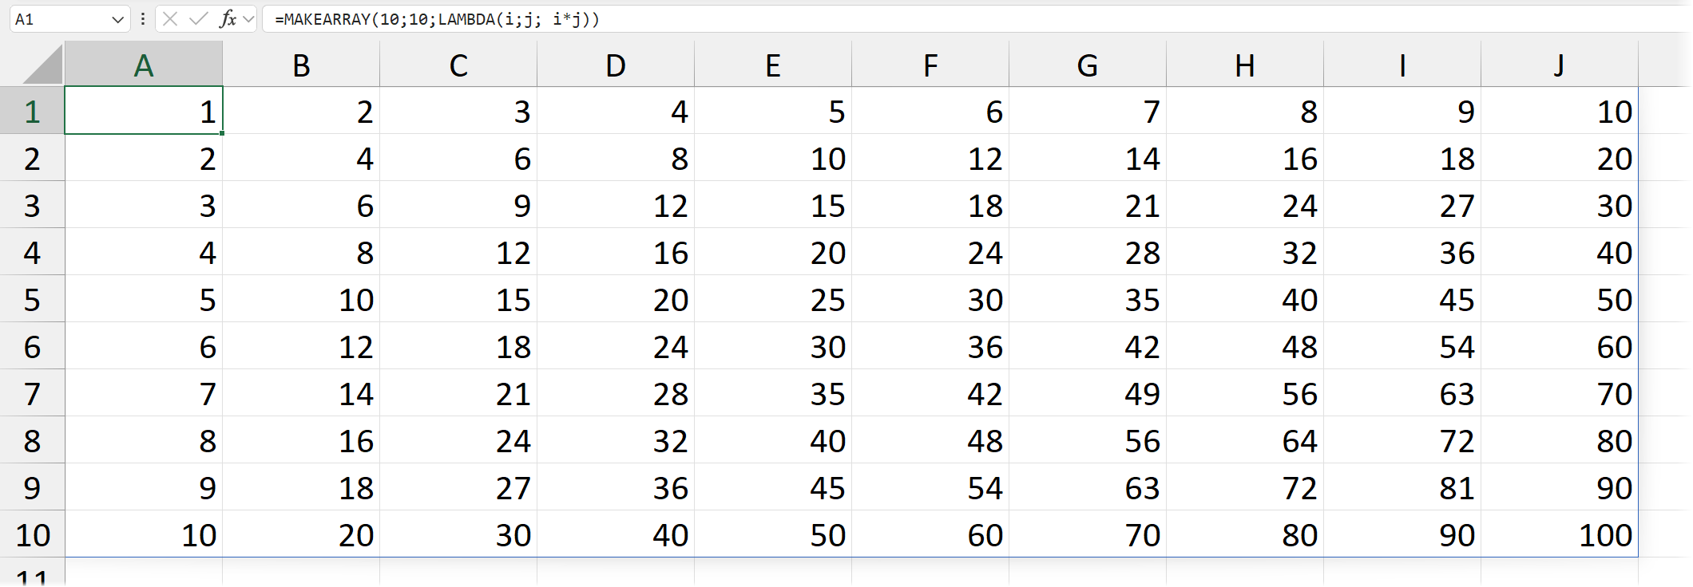The height and width of the screenshot is (587, 1693).
Task: Open the dropdown chevron beside fx
Action: [x=249, y=19]
